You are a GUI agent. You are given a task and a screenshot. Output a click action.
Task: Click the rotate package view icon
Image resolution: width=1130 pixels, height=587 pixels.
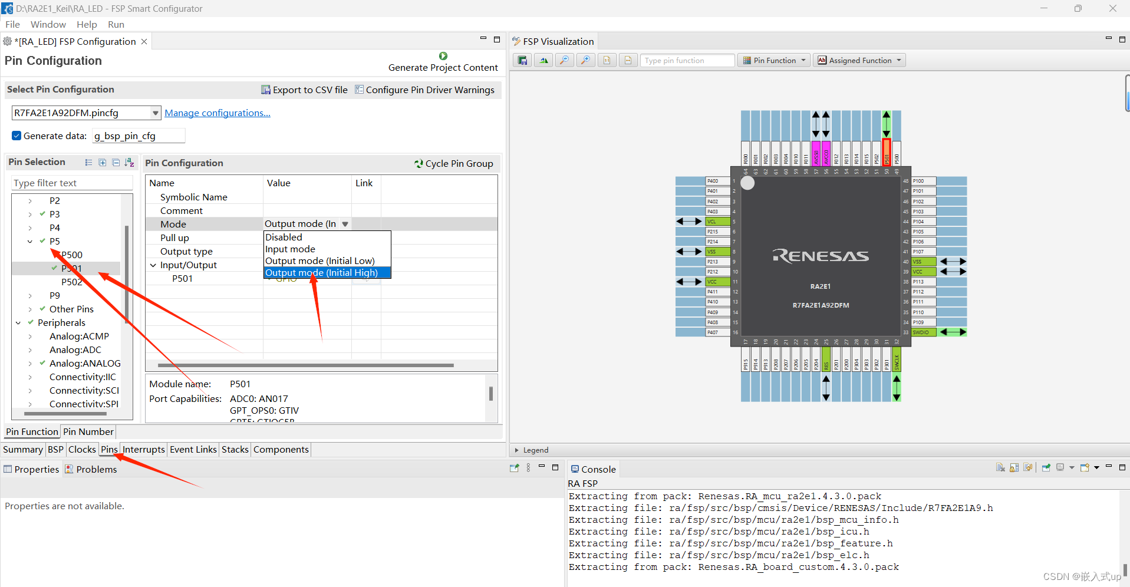click(x=543, y=60)
